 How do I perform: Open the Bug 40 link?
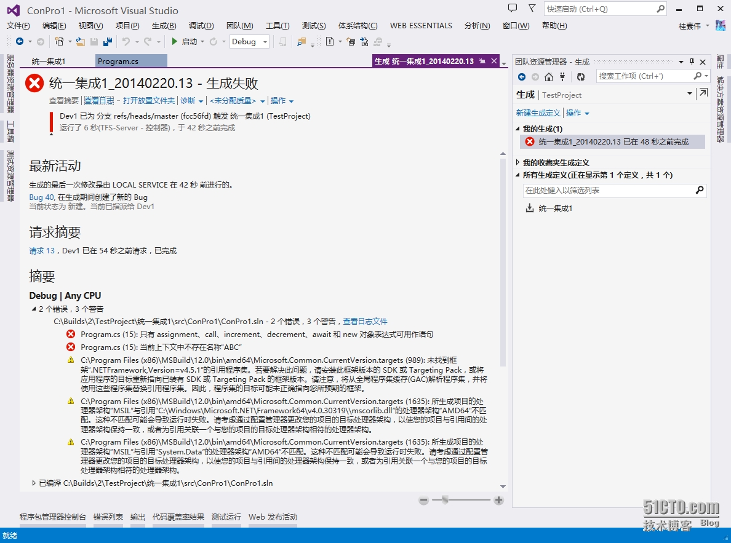pyautogui.click(x=41, y=197)
